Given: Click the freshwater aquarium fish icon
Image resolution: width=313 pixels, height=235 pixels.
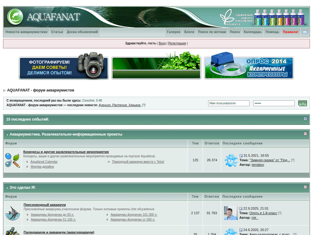Looking at the screenshot, I should 13,213.
